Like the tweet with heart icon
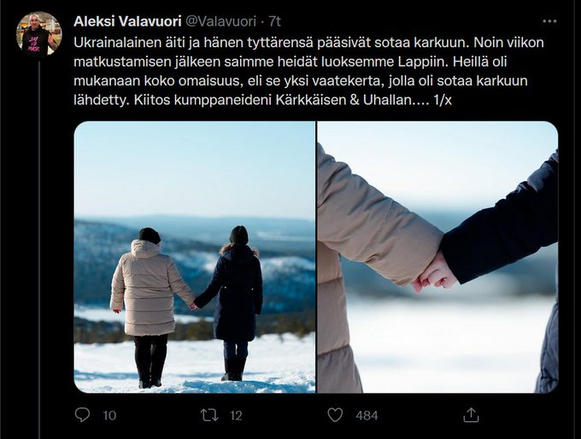The height and width of the screenshot is (439, 581). click(x=335, y=415)
